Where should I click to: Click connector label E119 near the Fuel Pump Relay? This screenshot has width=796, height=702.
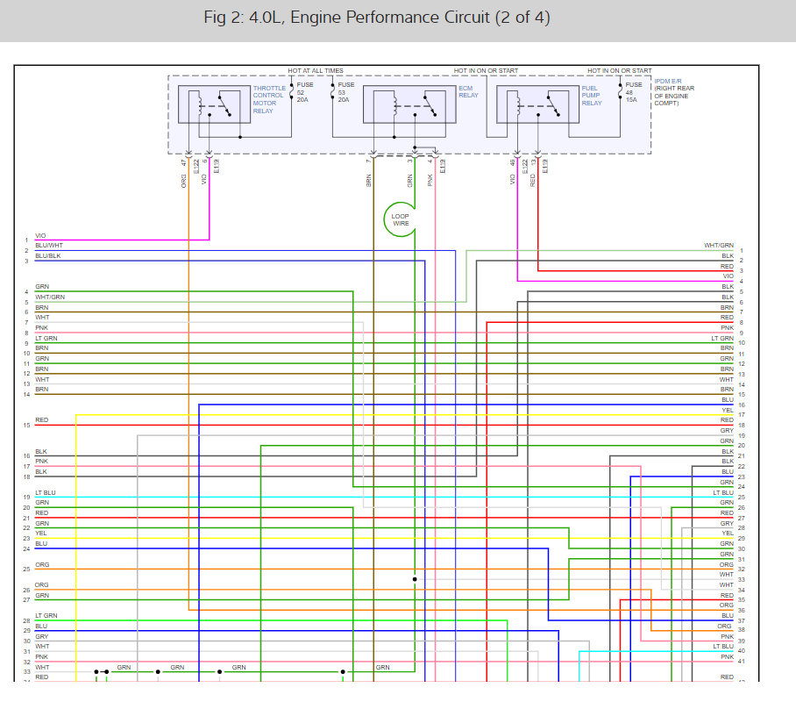(x=544, y=168)
